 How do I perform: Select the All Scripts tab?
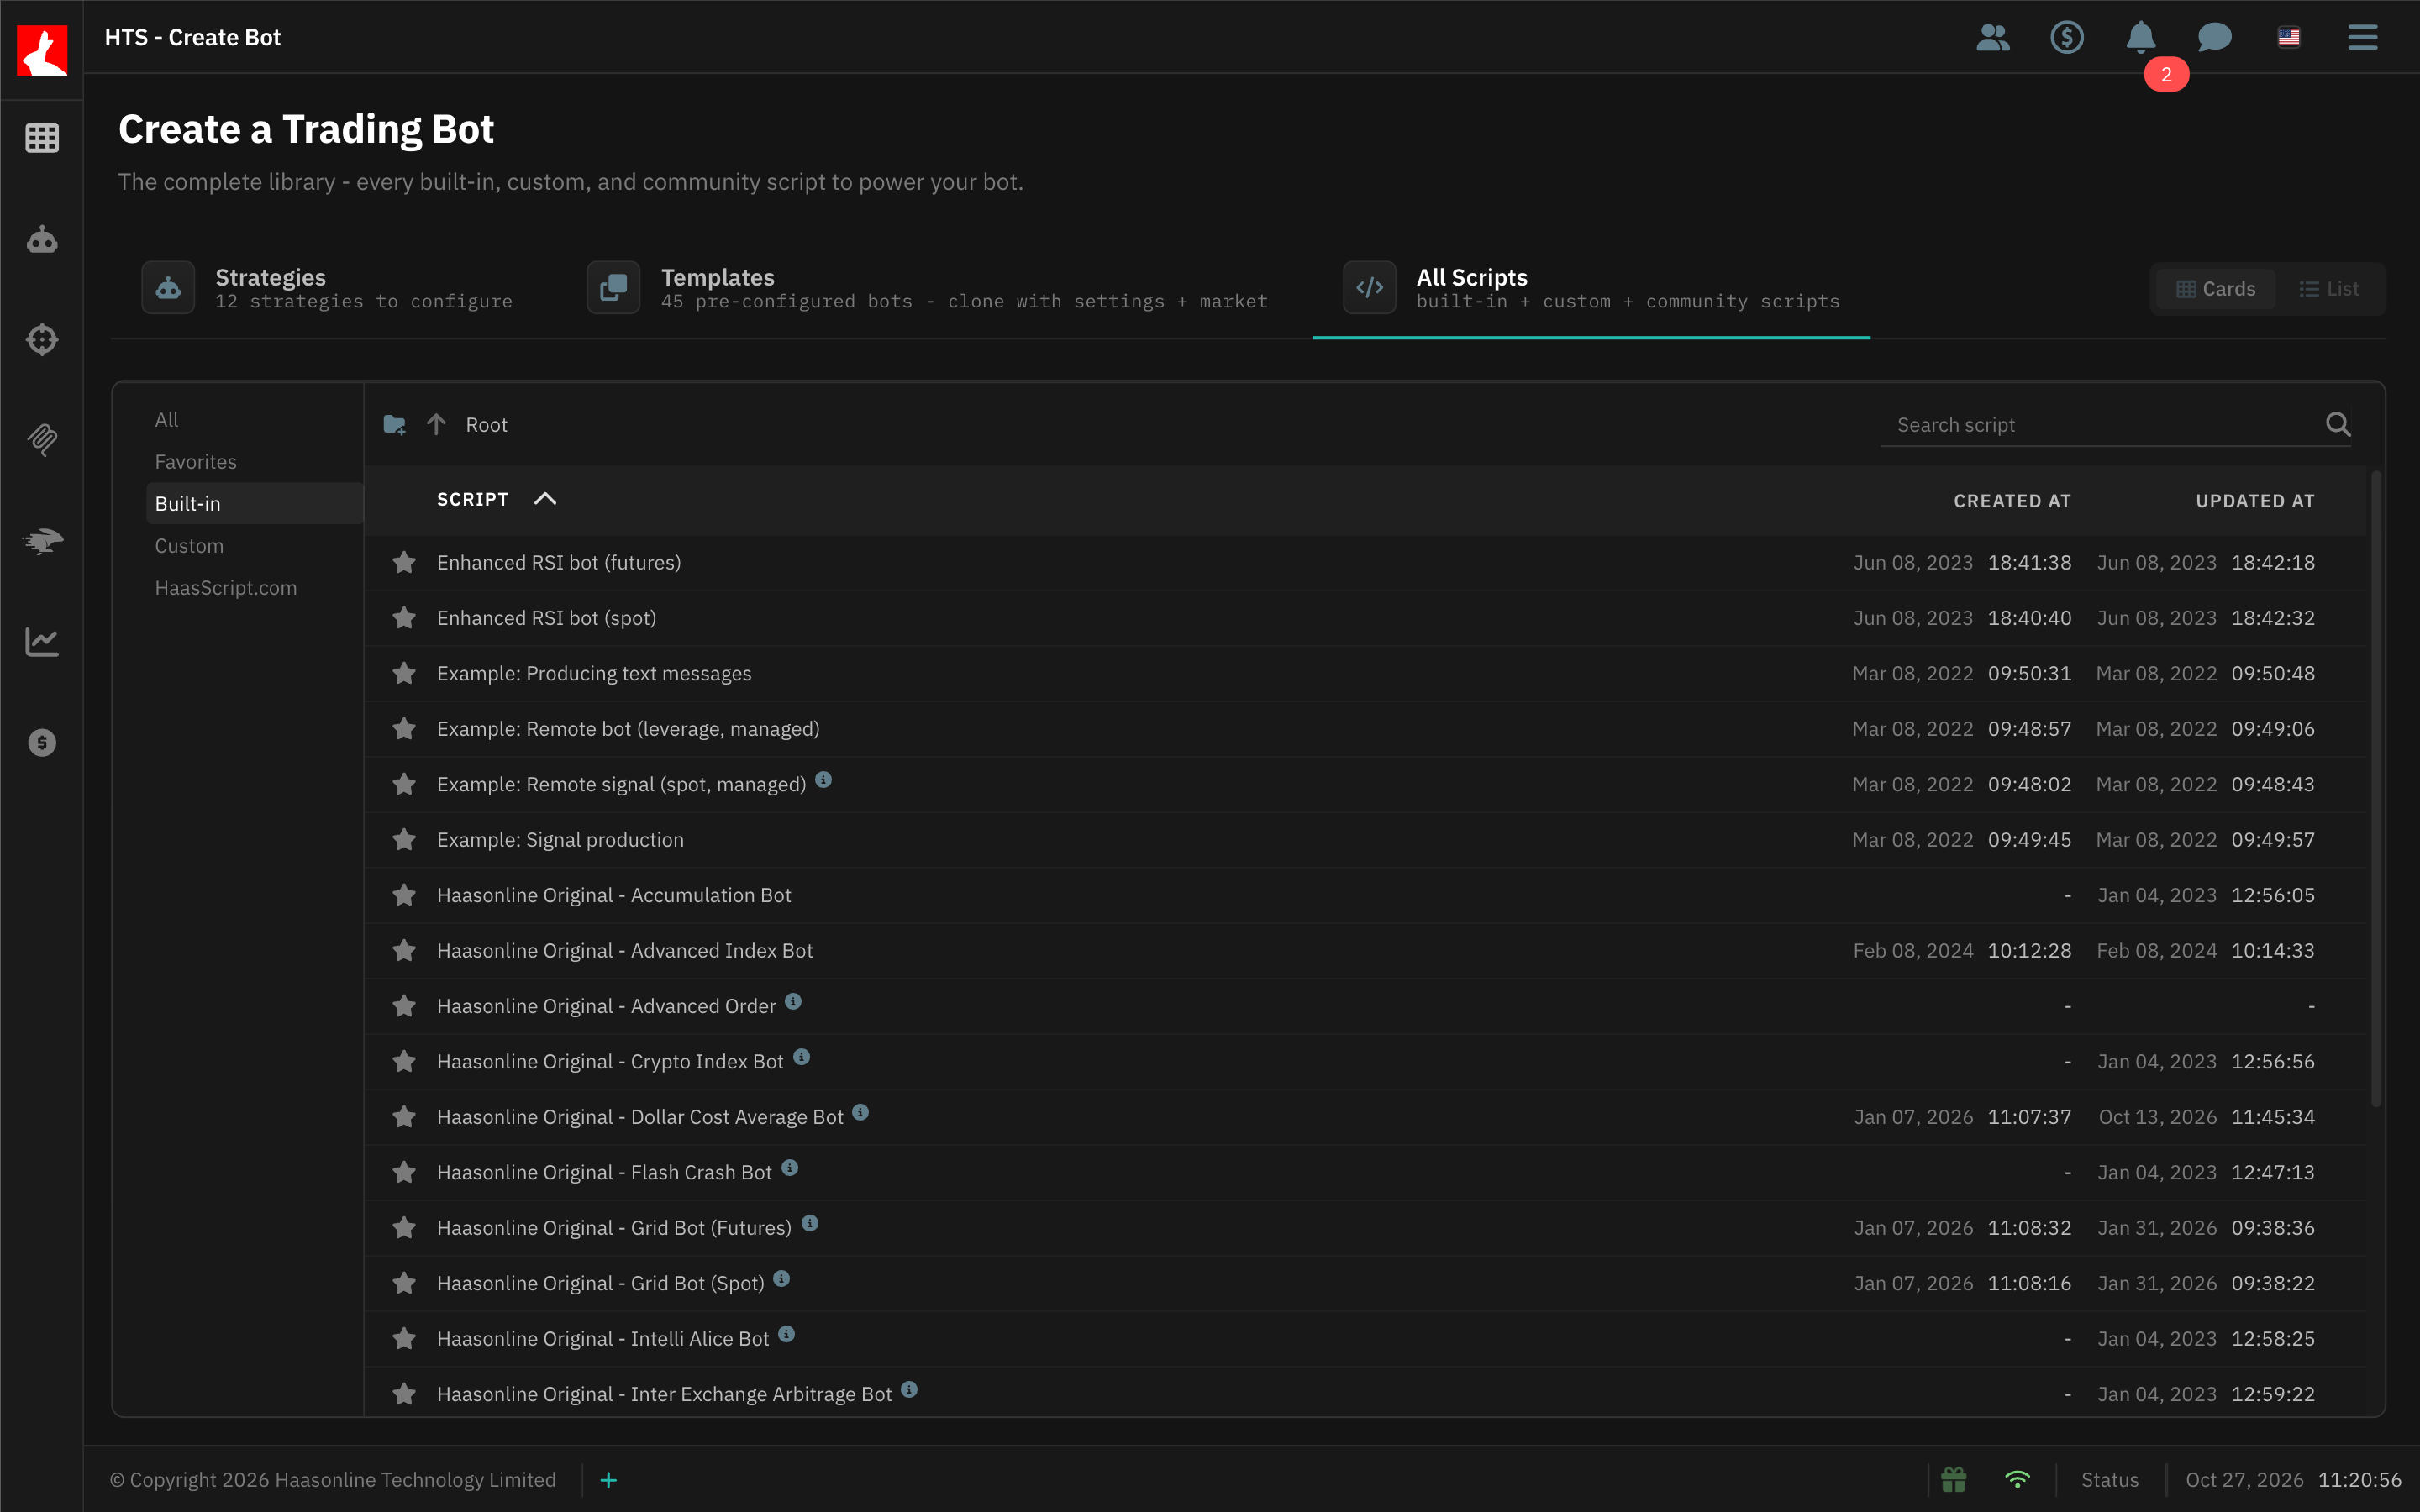[1591, 288]
